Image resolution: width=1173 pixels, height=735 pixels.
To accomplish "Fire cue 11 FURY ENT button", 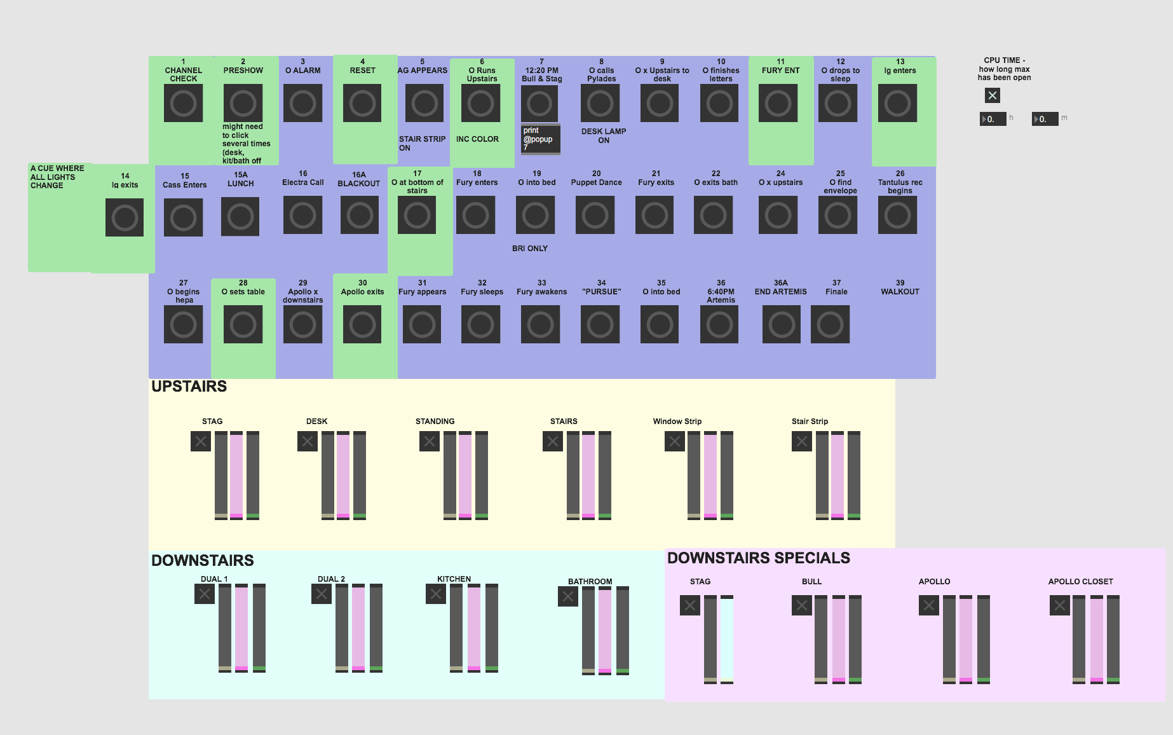I will coord(778,103).
